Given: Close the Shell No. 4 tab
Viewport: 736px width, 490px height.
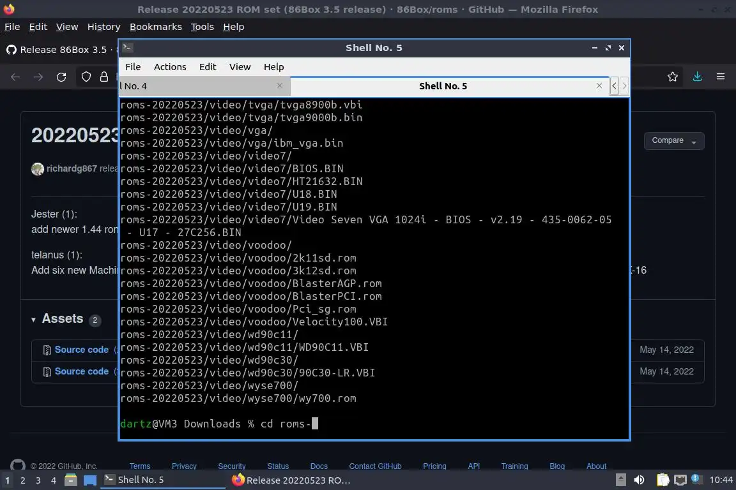Looking at the screenshot, I should pos(280,85).
